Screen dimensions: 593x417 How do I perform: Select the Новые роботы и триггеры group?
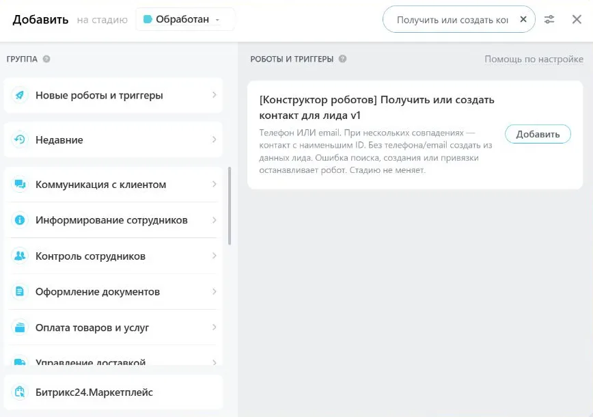[x=113, y=95]
